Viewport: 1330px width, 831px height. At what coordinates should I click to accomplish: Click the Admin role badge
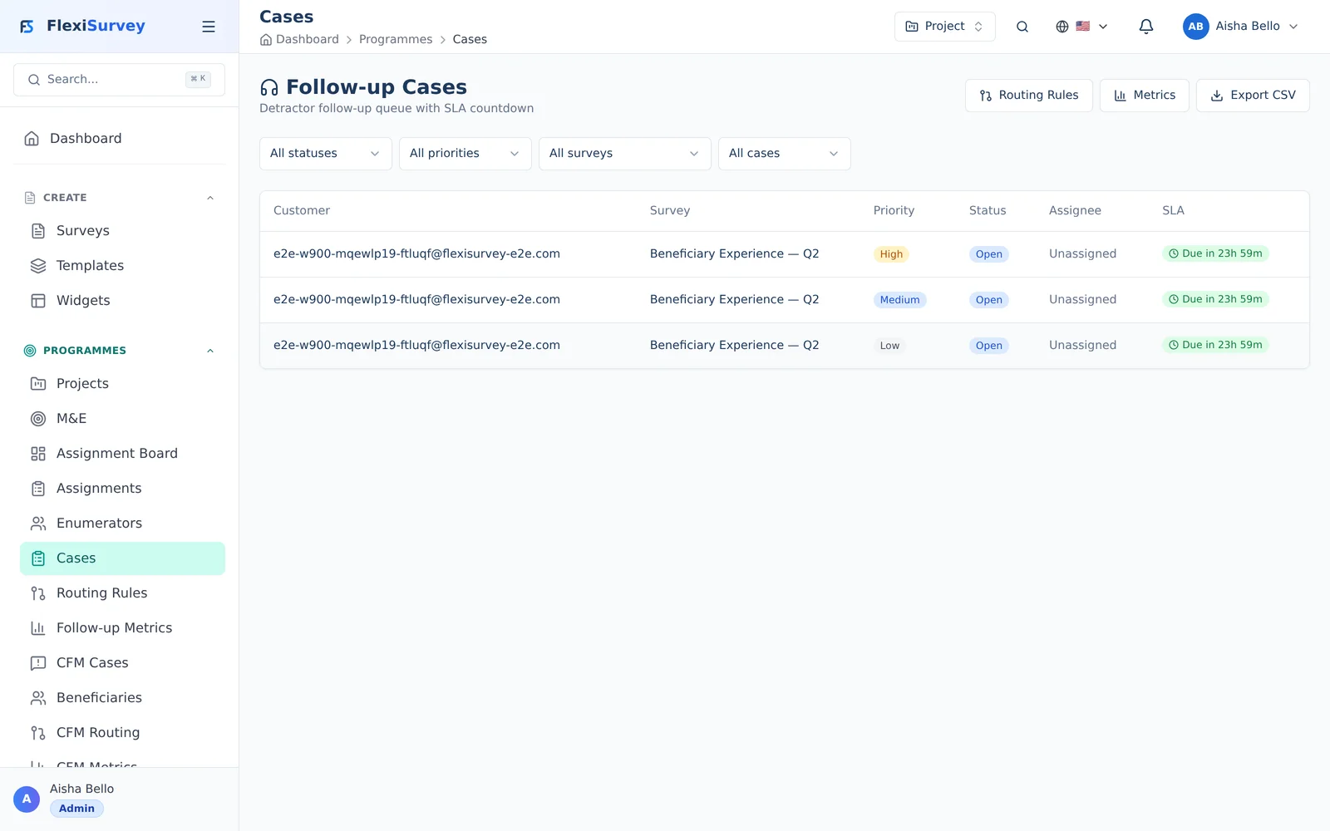(76, 809)
